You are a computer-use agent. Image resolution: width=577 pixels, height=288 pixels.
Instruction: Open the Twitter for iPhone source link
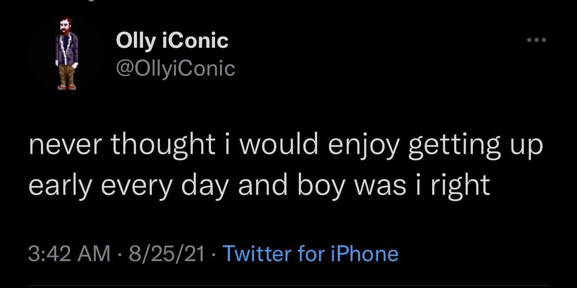[x=311, y=254]
